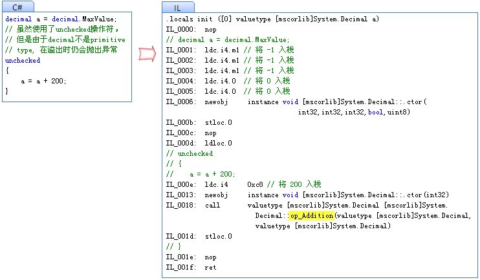Click the '// unchecked' comment in IL panel
The image size is (480, 280).
click(190, 153)
